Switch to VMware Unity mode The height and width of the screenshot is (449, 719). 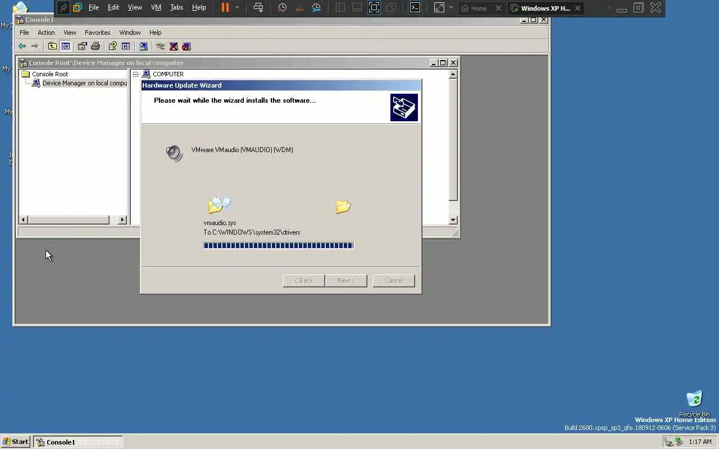(x=391, y=8)
